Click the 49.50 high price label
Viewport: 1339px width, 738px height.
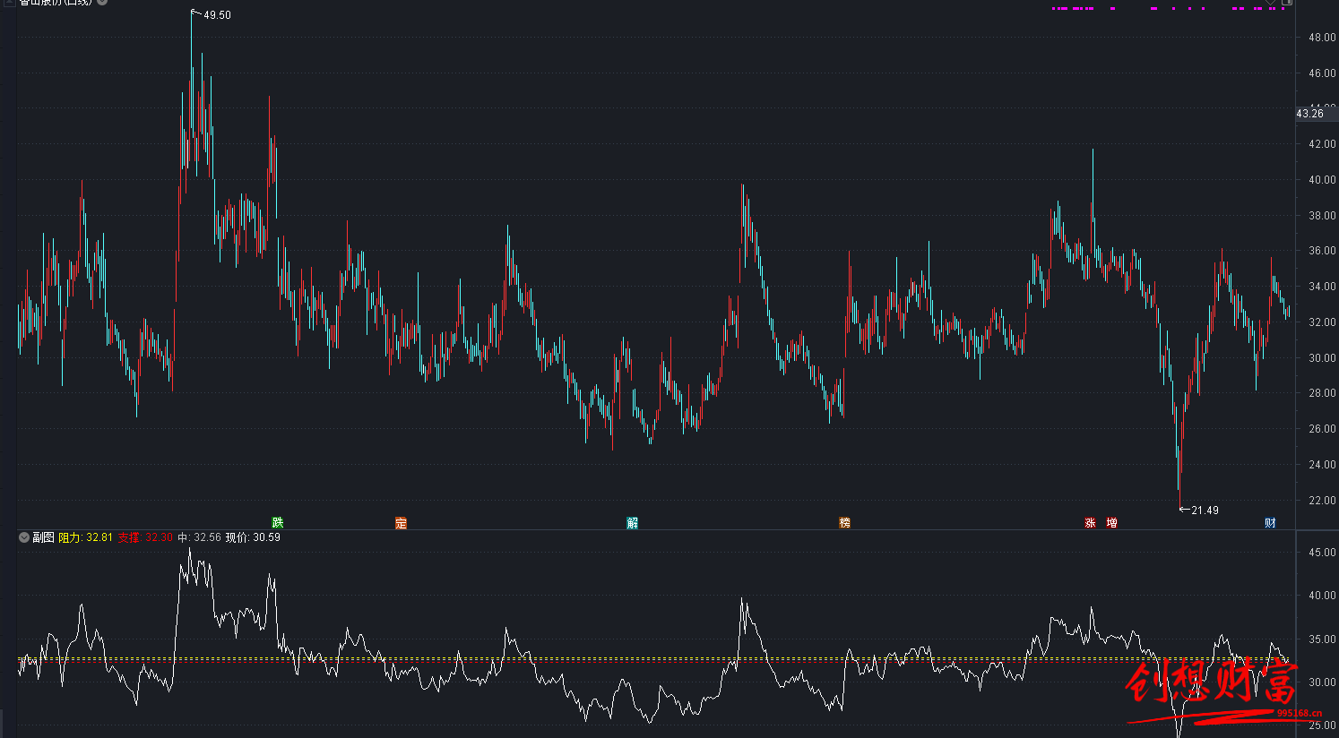tap(217, 15)
